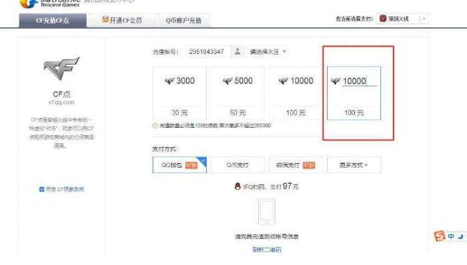Open the cf.qq.com link
The image size is (467, 265).
(61, 102)
